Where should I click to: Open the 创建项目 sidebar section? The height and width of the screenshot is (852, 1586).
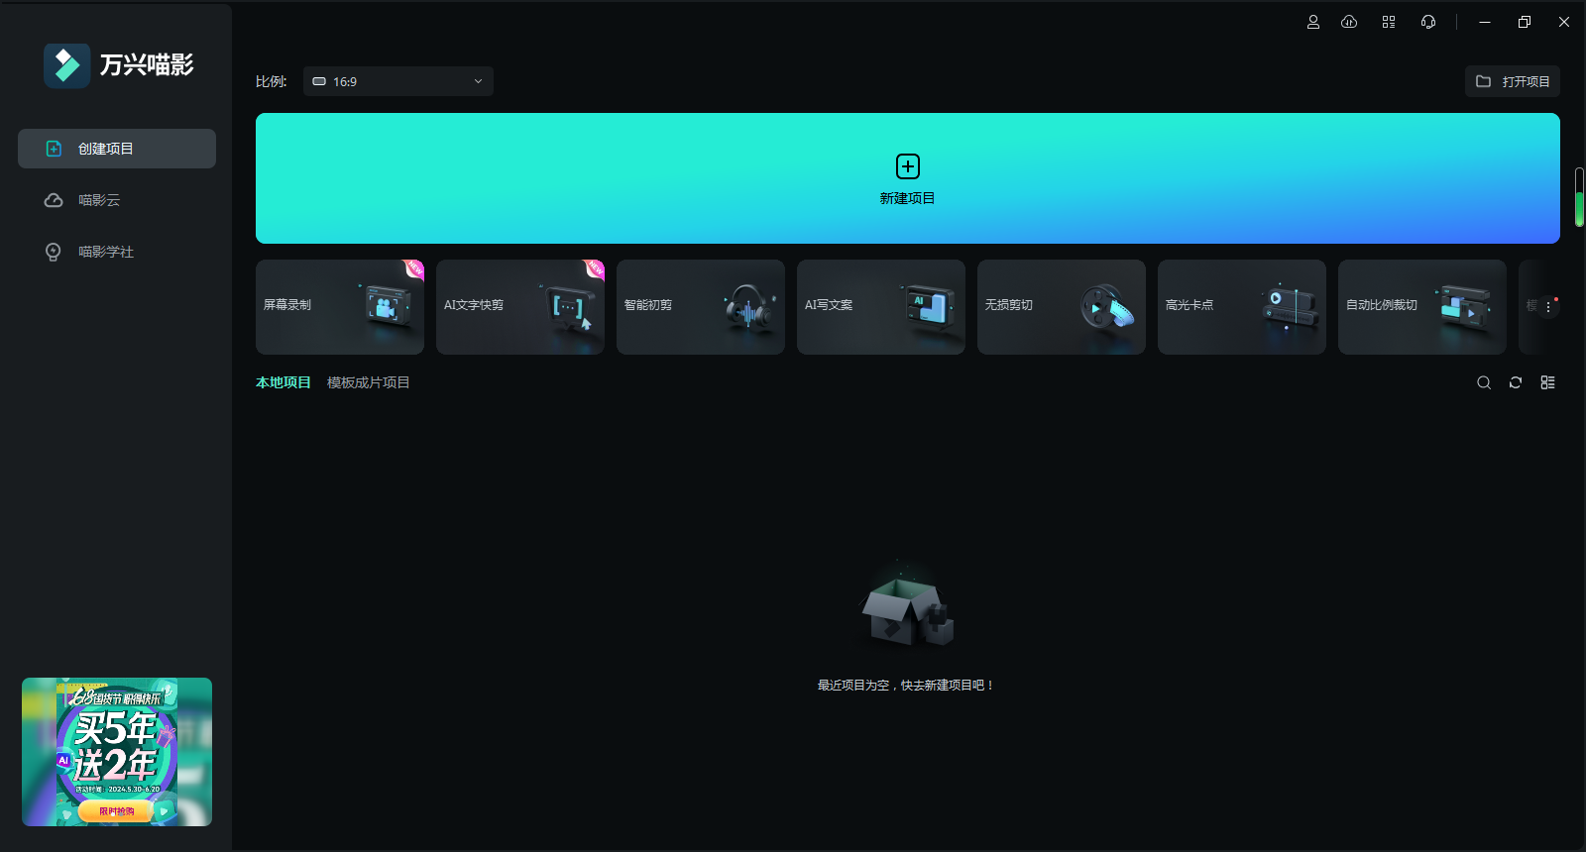point(117,149)
